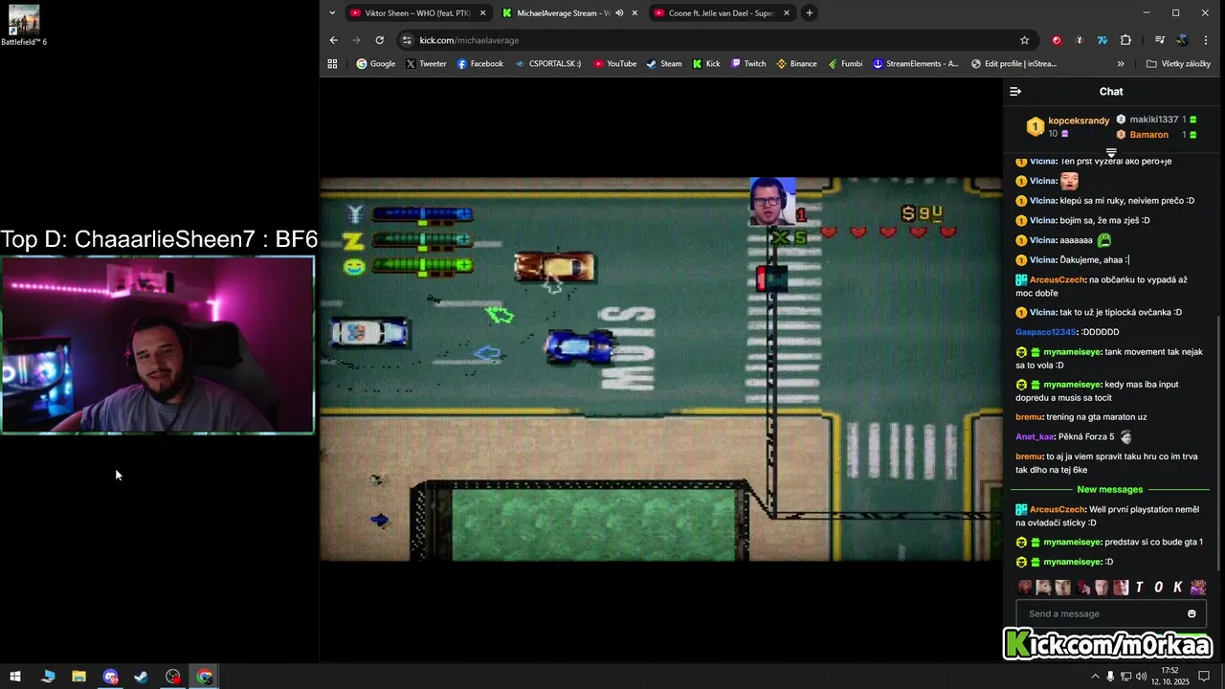Viewport: 1225px width, 689px height.
Task: Open the volume control in system tray
Action: [x=1142, y=677]
